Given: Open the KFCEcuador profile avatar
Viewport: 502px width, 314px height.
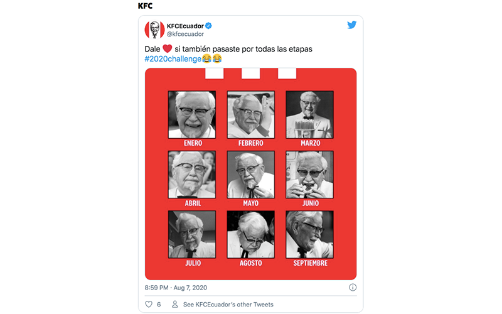Looking at the screenshot, I should pos(154,30).
